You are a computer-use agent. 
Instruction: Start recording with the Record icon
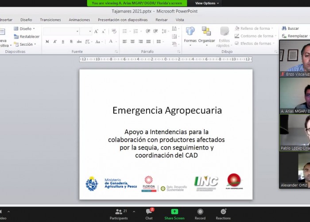[x=200, y=213]
